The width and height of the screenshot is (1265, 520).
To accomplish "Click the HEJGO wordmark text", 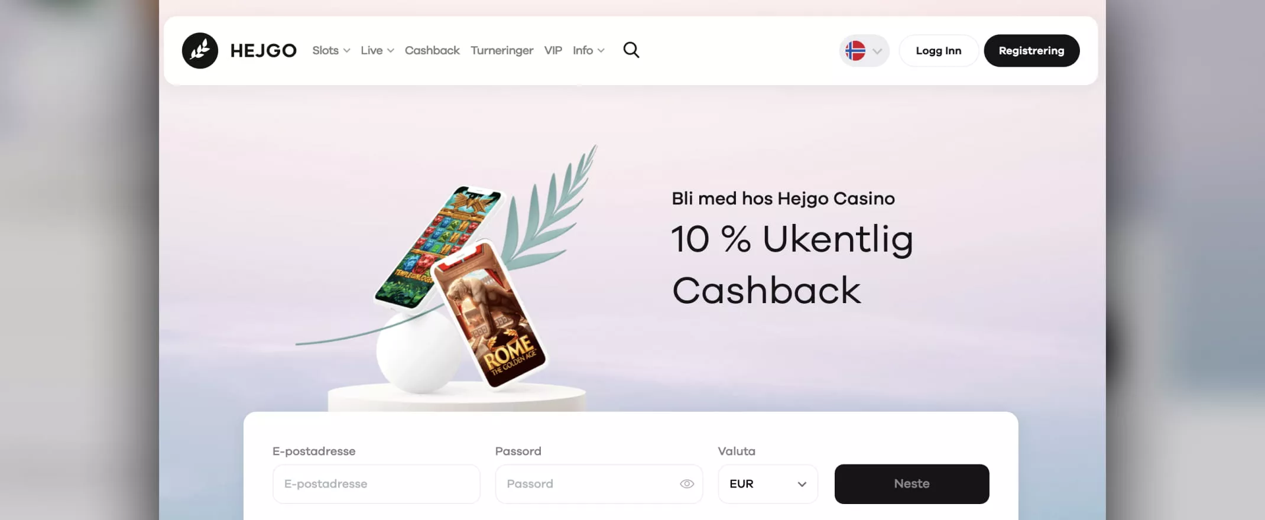I will pyautogui.click(x=263, y=51).
